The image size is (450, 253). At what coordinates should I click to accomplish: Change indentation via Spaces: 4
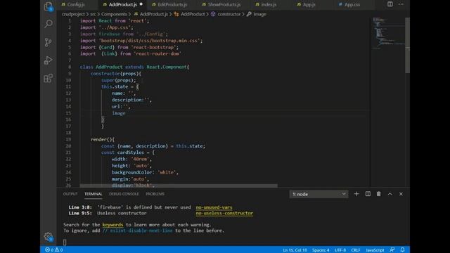[321, 250]
